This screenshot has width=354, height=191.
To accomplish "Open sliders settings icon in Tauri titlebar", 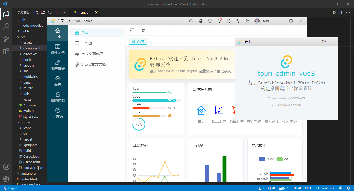I will point(238,21).
